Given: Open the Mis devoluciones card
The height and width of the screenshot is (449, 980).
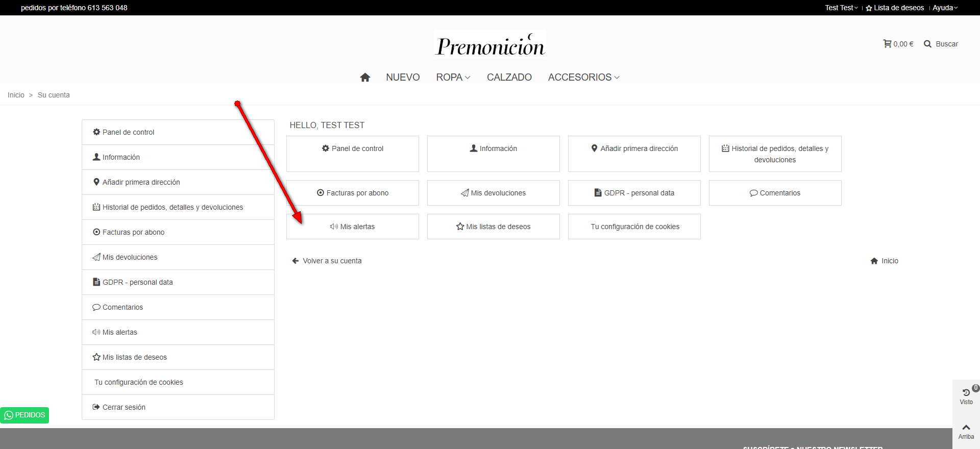Looking at the screenshot, I should click(494, 193).
